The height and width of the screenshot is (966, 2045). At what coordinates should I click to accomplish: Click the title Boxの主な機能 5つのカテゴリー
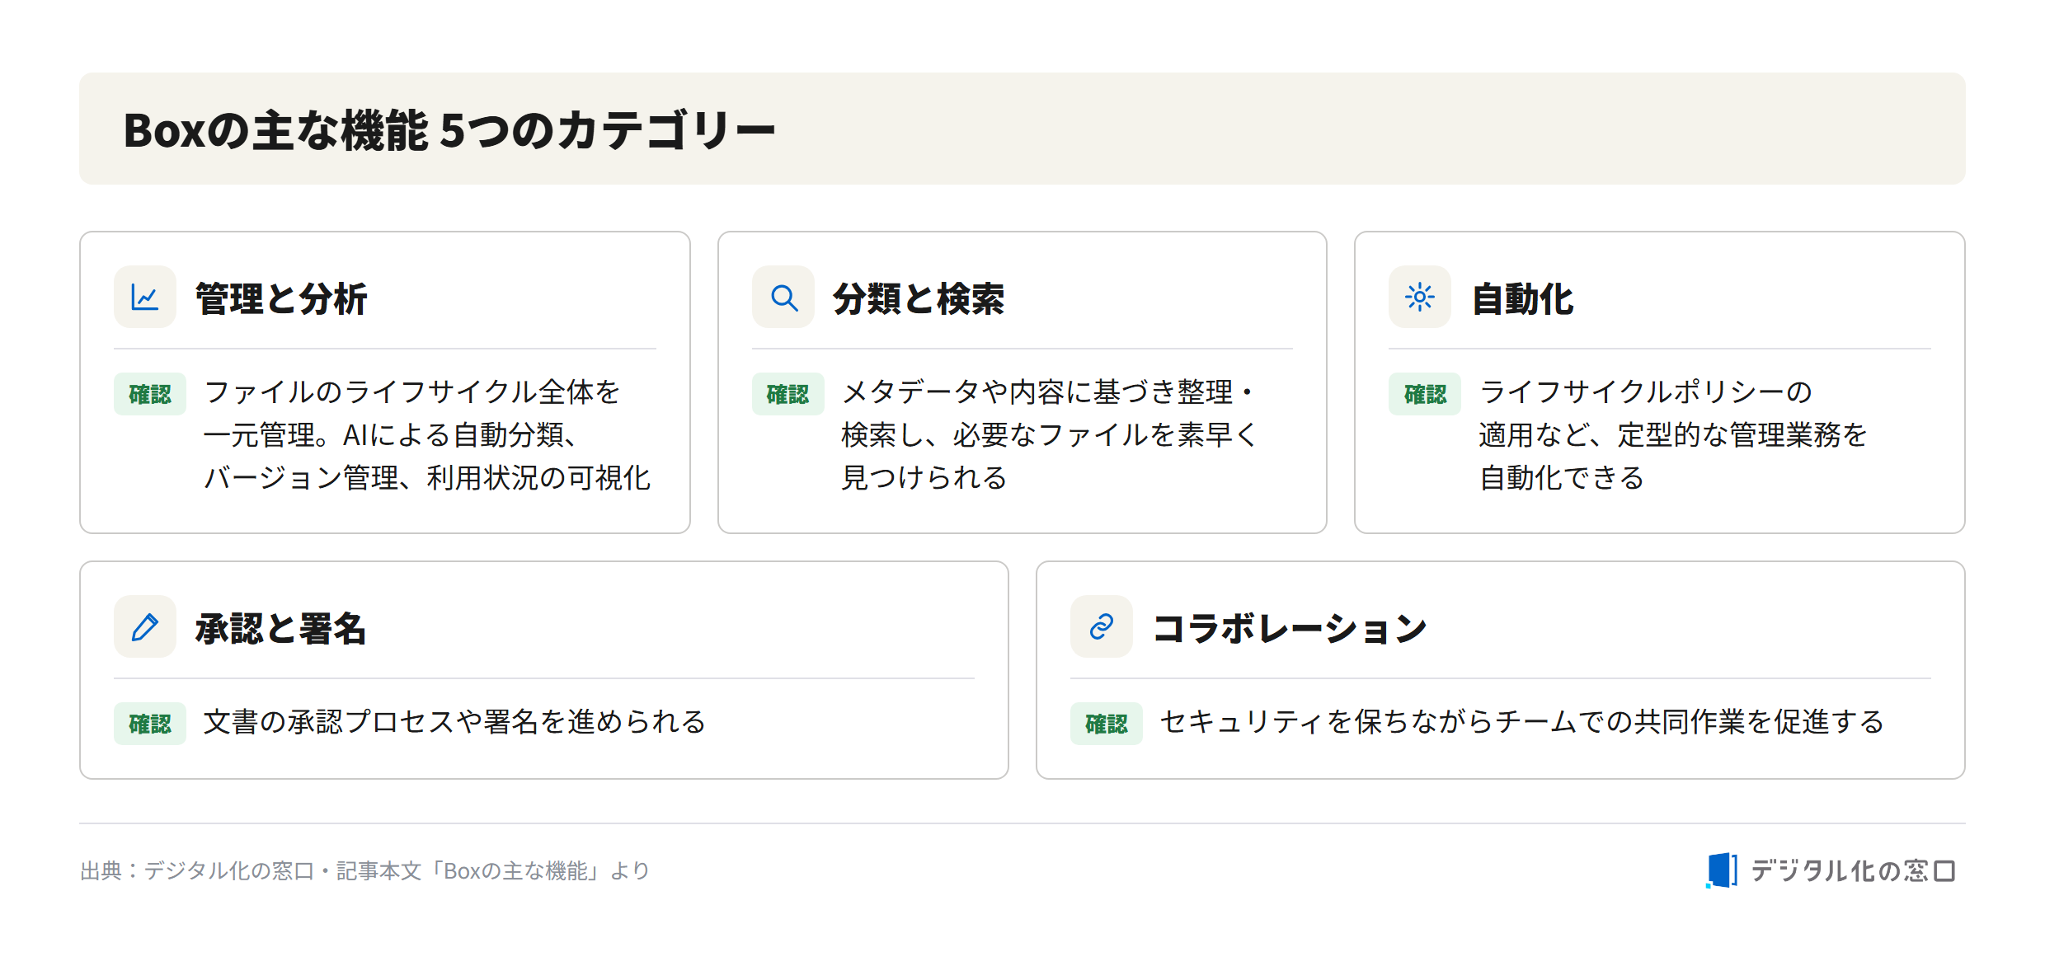point(449,130)
